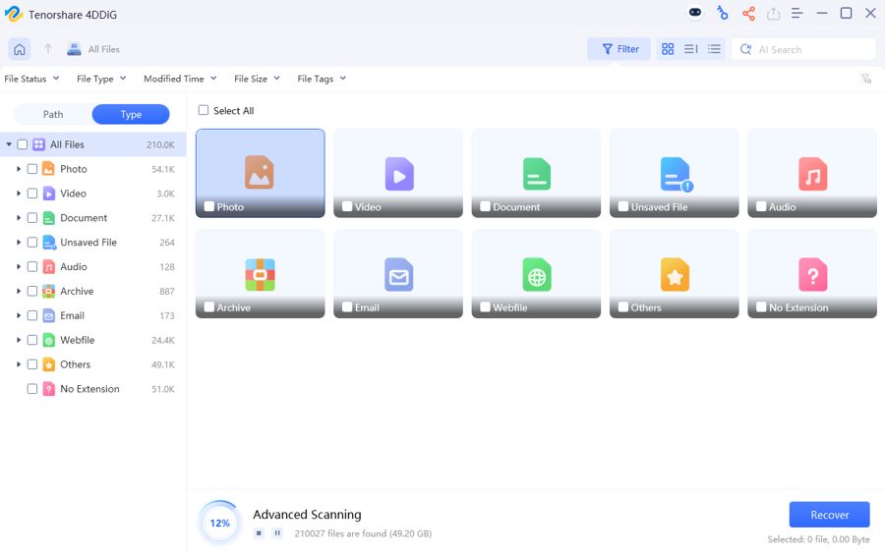Expand the Others tree node arrow

point(19,364)
